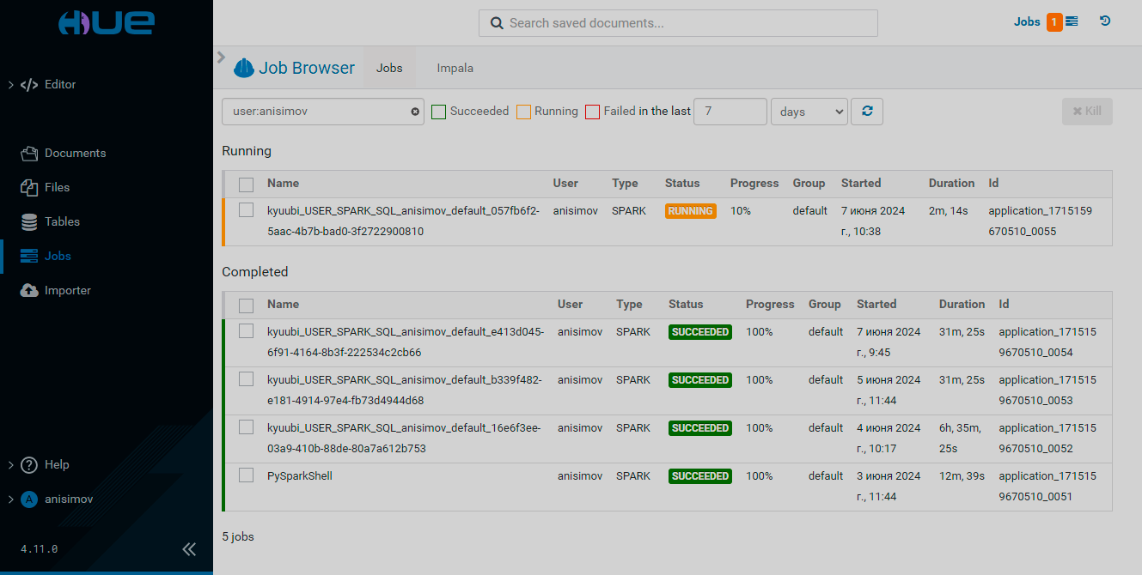The height and width of the screenshot is (575, 1142).
Task: Click the Job Browser helmet icon
Action: (x=244, y=68)
